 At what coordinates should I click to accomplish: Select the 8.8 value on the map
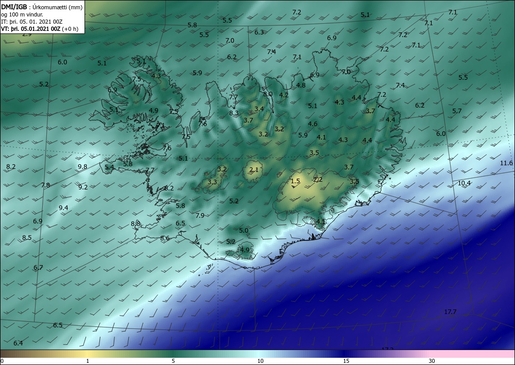(135, 223)
